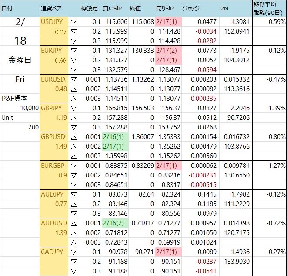This screenshot has width=287, height=276.
Task: Select the closing price 1.36007 cell
Action: tap(142, 137)
